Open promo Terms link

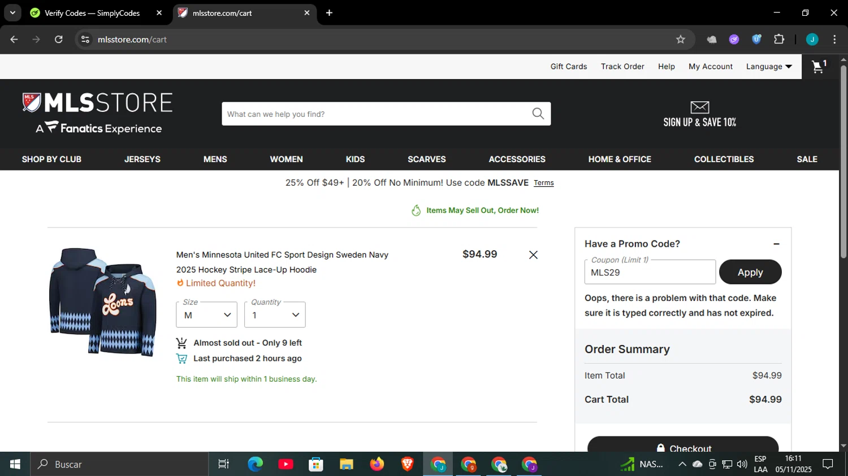coord(544,183)
